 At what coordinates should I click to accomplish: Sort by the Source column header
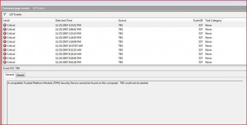[x=139, y=20]
